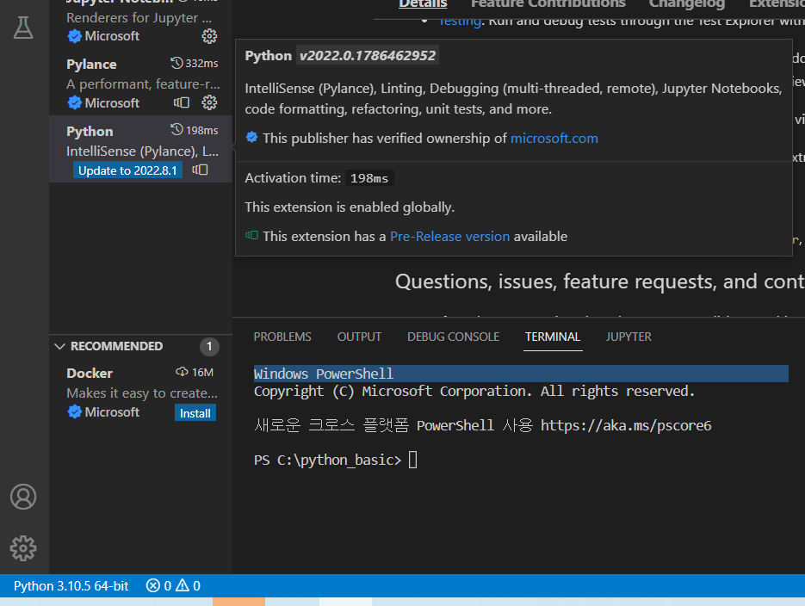Viewport: 805px width, 606px height.
Task: Click 'Makes it easy to create...' Docker description
Action: point(142,393)
